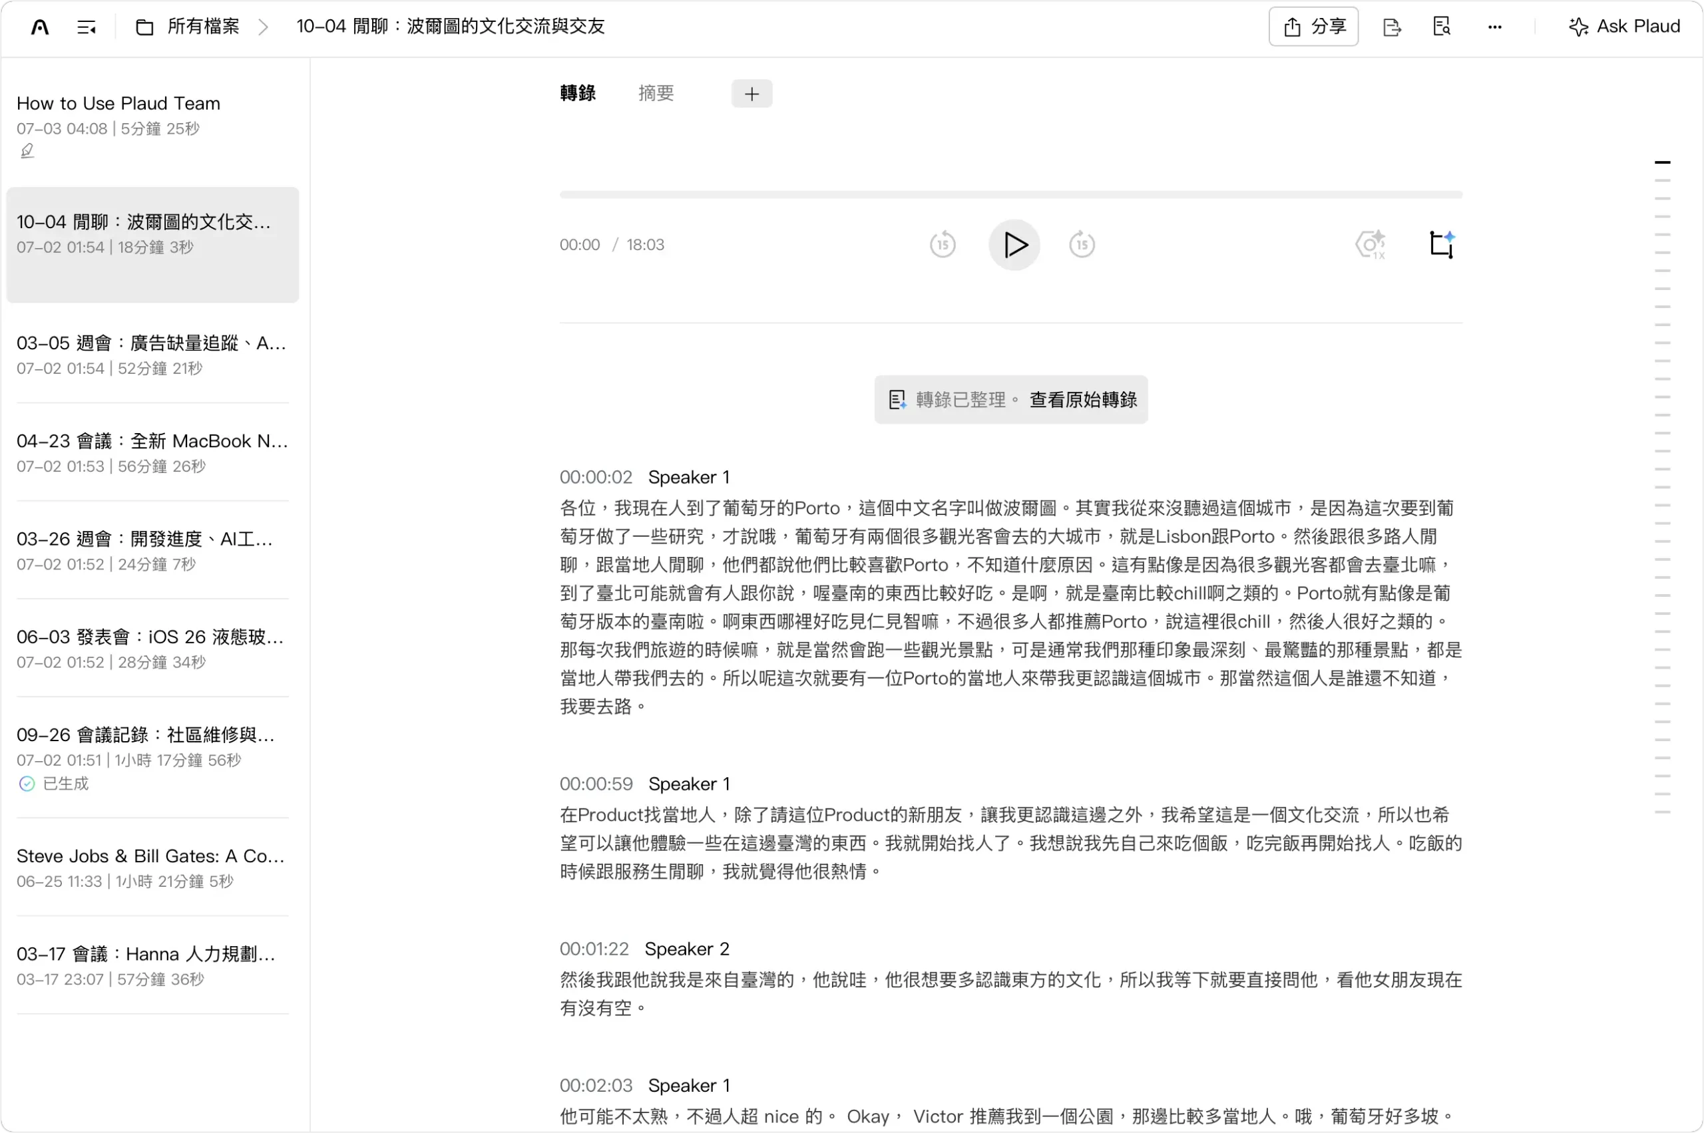The height and width of the screenshot is (1133, 1704).
Task: Click the export file icon
Action: pyautogui.click(x=1391, y=27)
